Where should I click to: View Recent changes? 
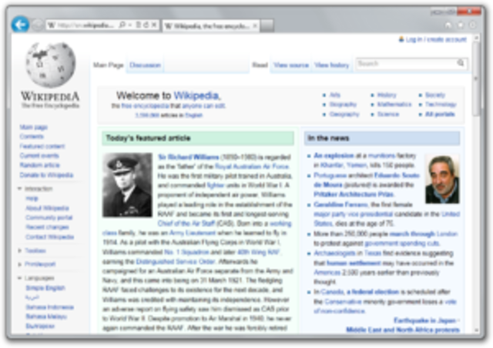(47, 227)
